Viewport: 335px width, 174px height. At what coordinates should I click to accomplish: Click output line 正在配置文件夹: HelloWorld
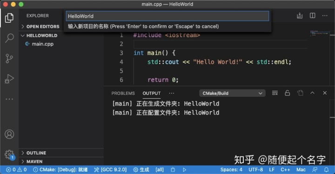point(166,113)
